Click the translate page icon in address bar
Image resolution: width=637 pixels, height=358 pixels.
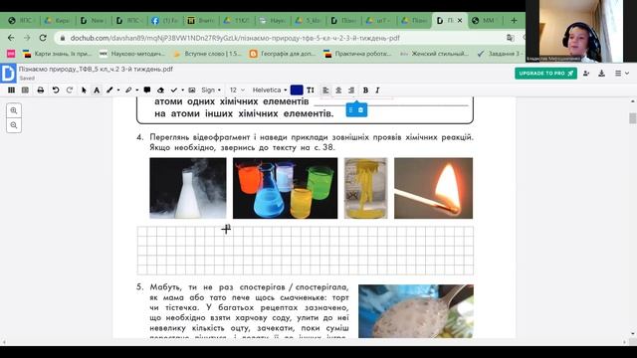pos(510,38)
